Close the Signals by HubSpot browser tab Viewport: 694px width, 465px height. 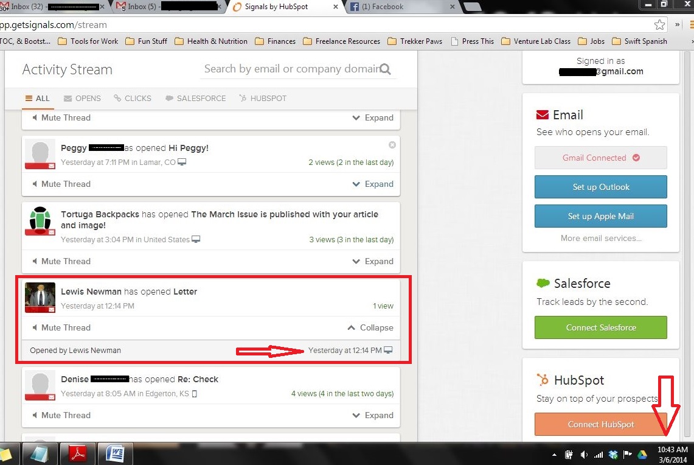point(336,7)
